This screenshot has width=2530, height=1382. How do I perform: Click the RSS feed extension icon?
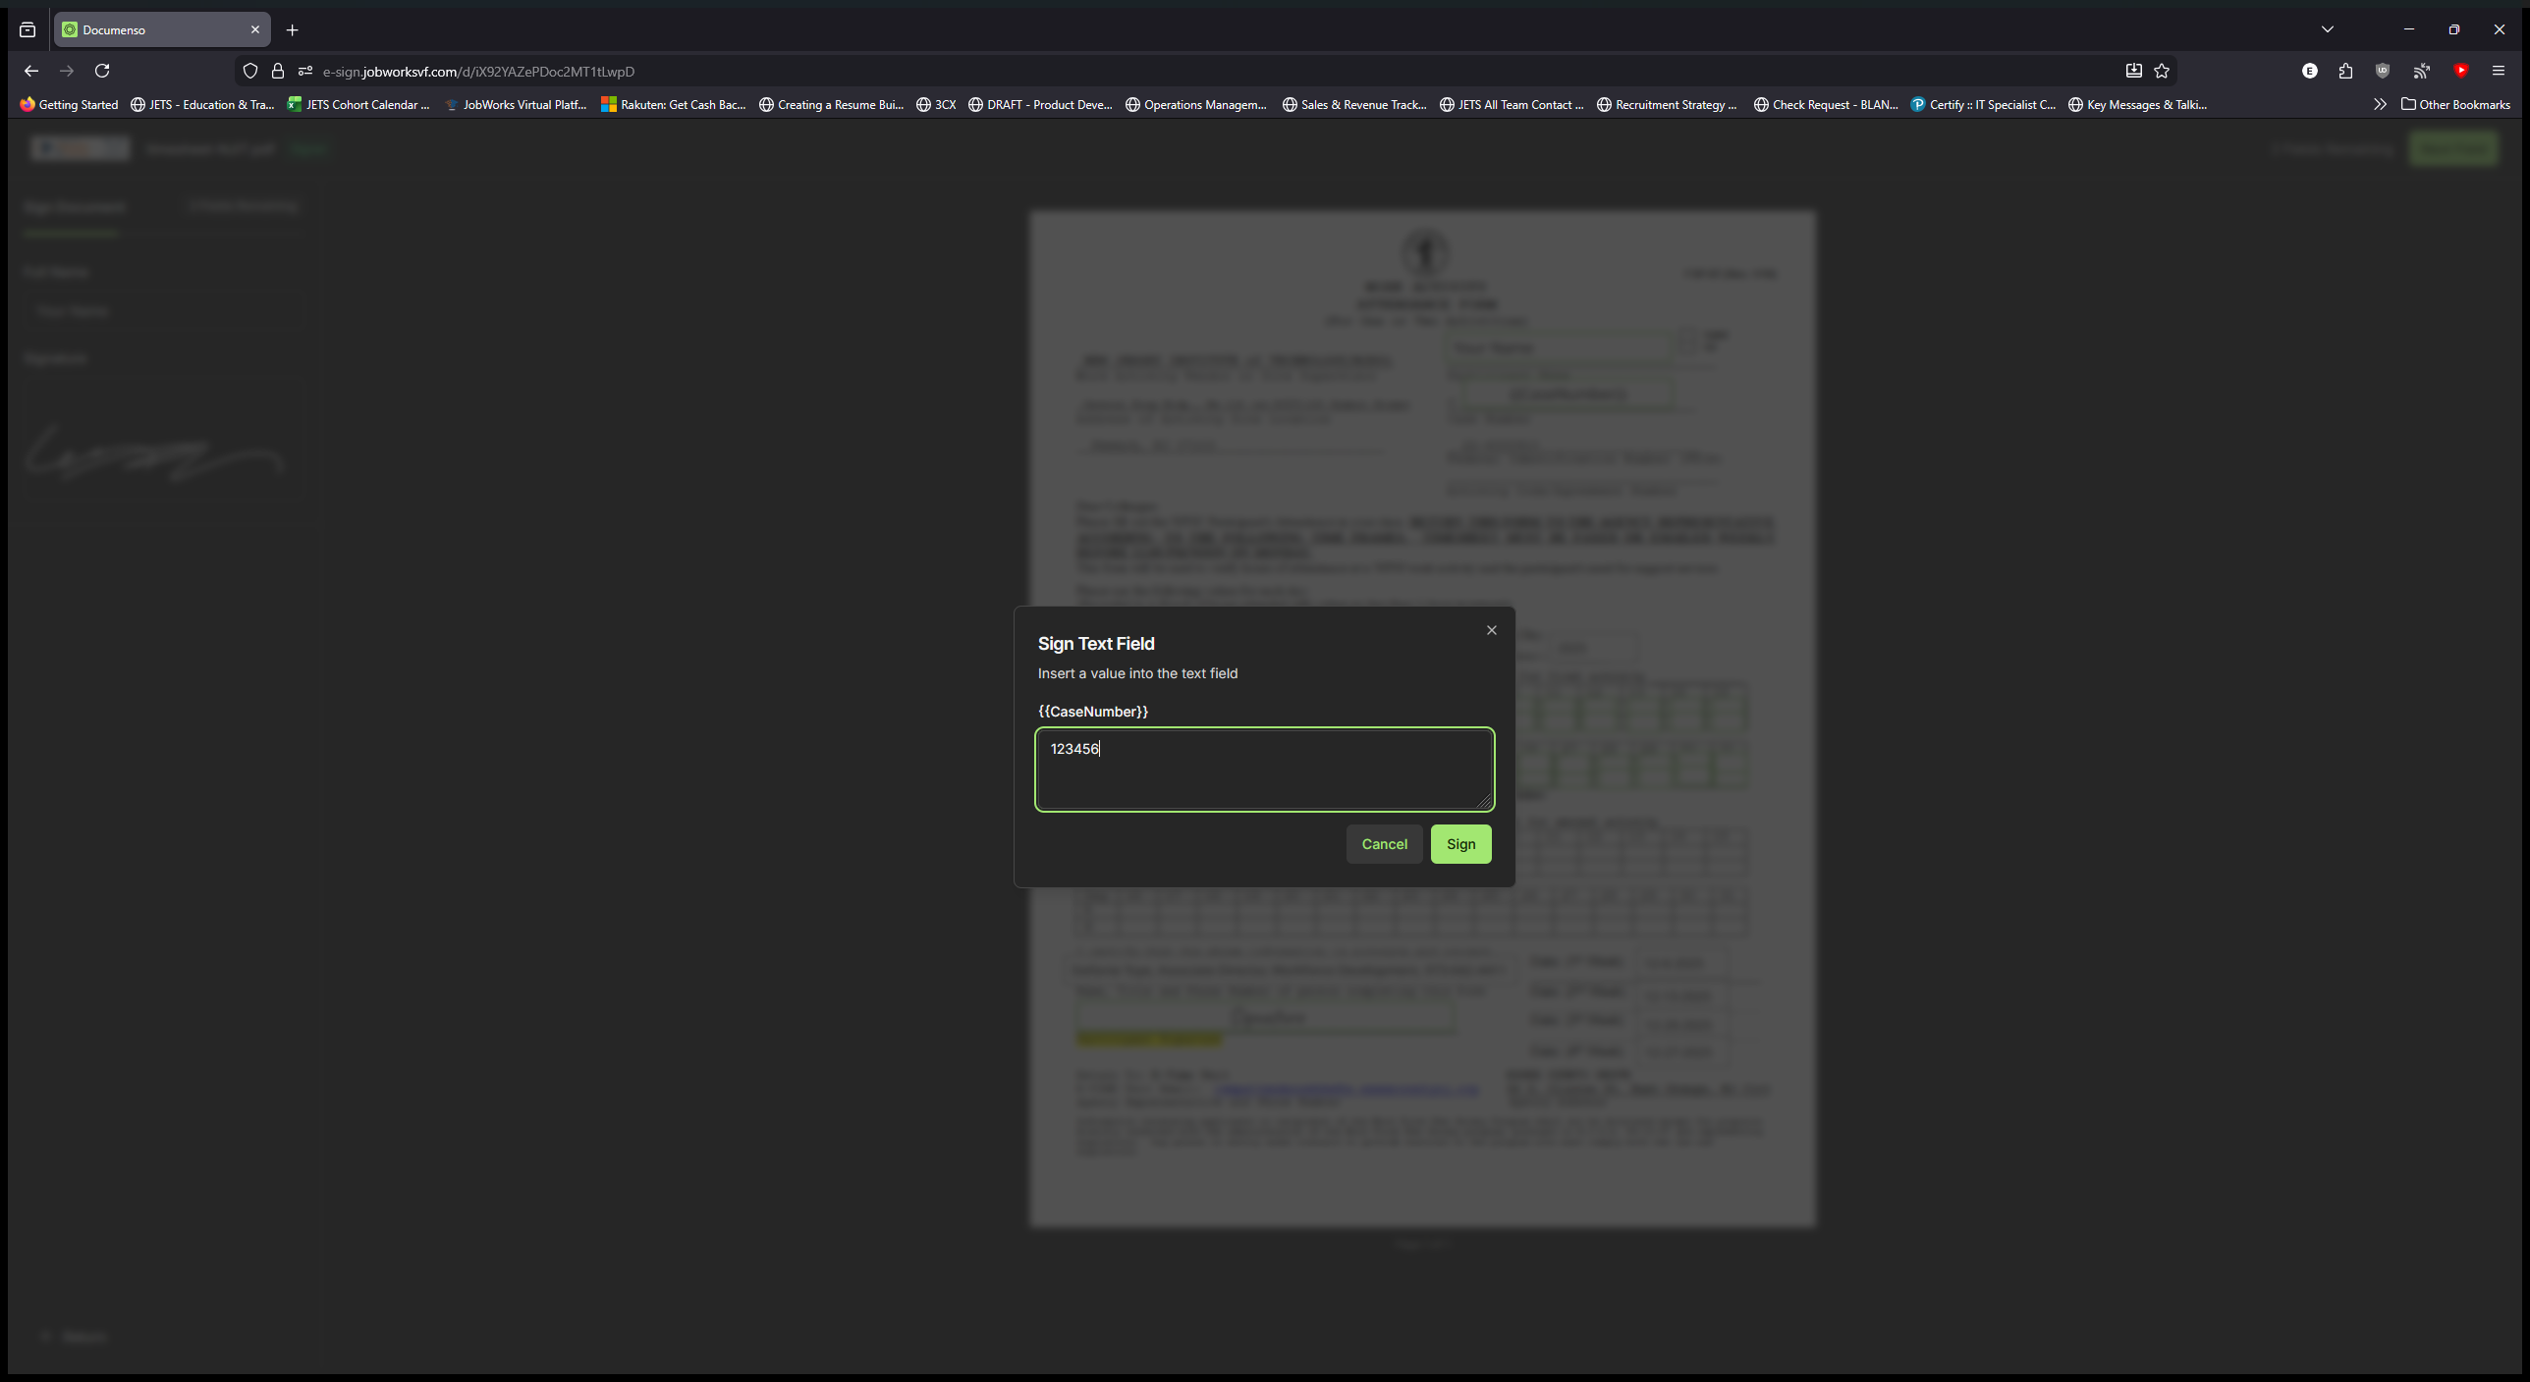pyautogui.click(x=2422, y=71)
